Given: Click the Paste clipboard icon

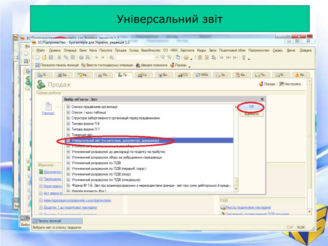Looking at the screenshot, I should tap(72, 57).
